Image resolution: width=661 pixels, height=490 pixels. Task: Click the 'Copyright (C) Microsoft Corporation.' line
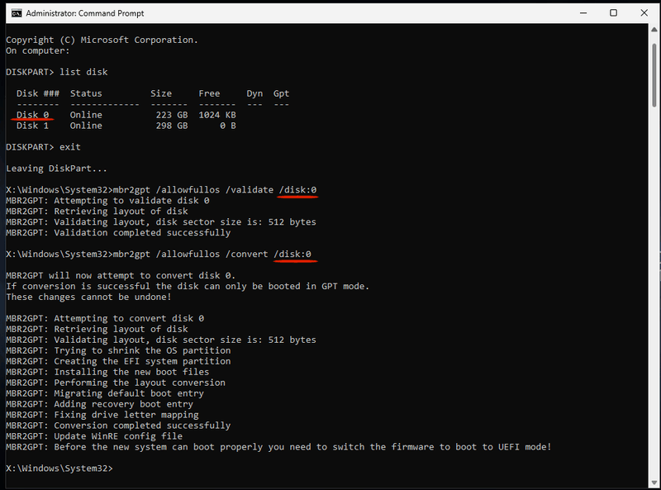coord(102,40)
